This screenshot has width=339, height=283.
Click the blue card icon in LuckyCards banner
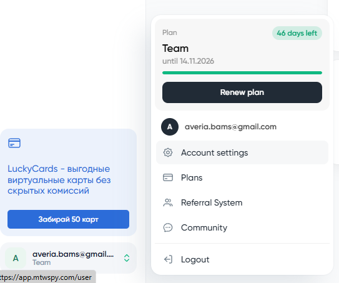click(14, 143)
